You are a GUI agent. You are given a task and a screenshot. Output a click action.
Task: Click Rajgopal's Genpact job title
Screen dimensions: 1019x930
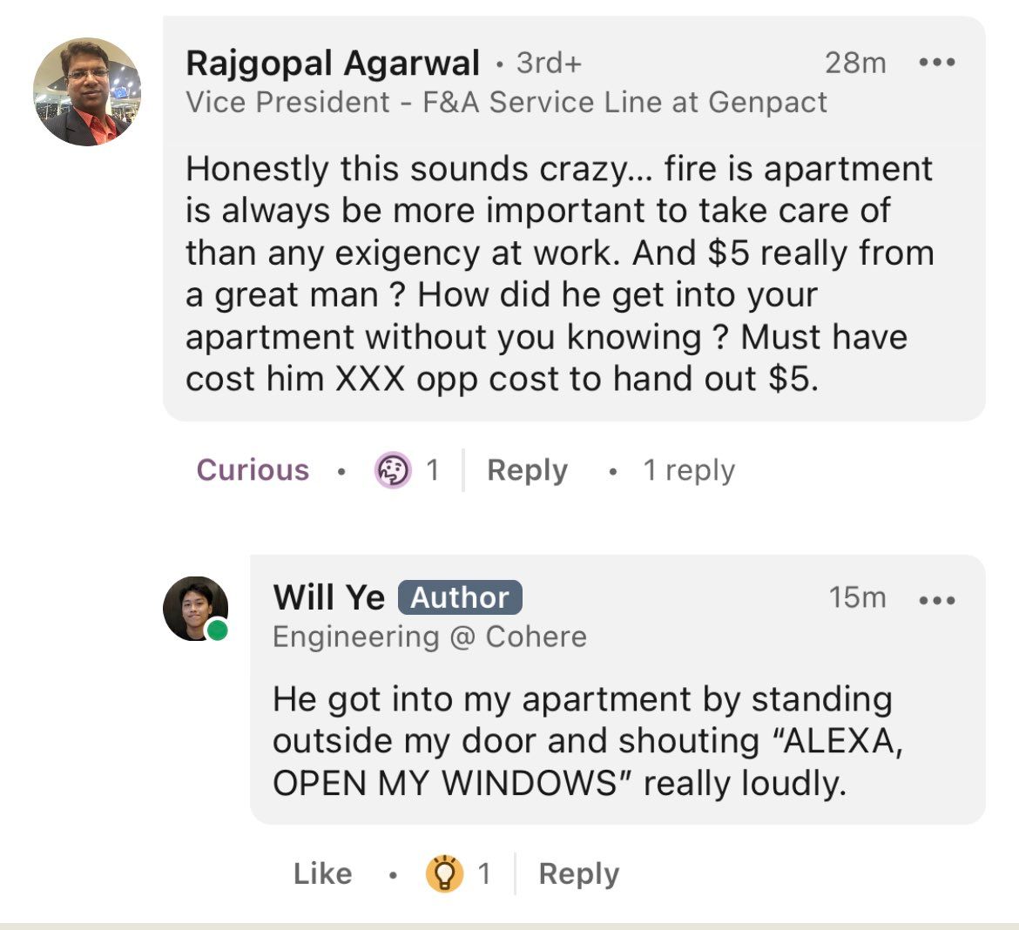coord(506,103)
